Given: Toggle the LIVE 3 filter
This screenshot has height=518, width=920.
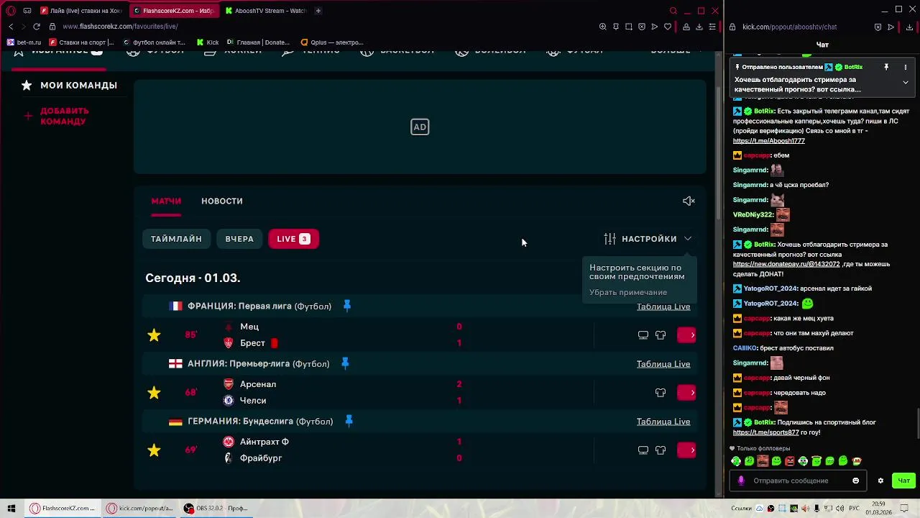Looking at the screenshot, I should [x=293, y=239].
